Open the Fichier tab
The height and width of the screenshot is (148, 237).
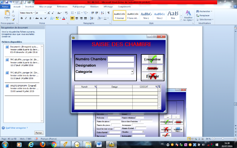[5, 7]
